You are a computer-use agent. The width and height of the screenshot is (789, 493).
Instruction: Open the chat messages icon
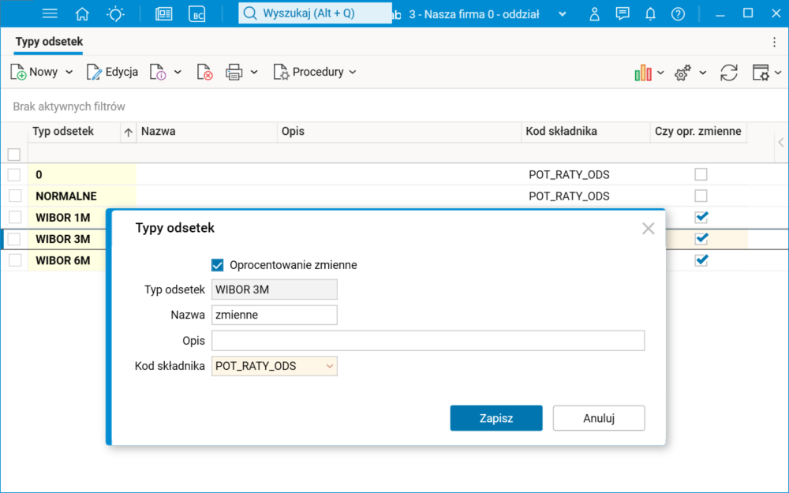(623, 13)
